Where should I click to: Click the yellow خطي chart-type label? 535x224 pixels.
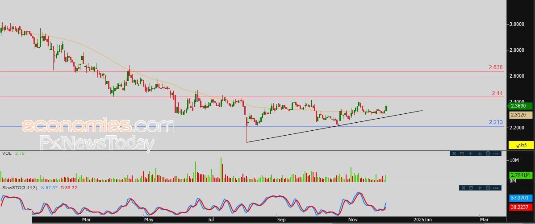point(521,145)
